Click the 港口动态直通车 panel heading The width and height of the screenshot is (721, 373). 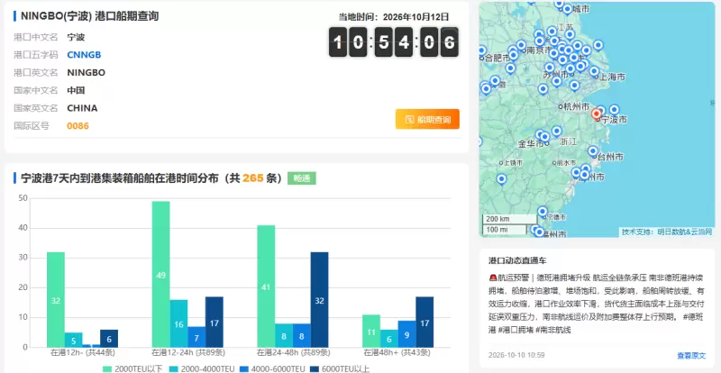coord(517,260)
